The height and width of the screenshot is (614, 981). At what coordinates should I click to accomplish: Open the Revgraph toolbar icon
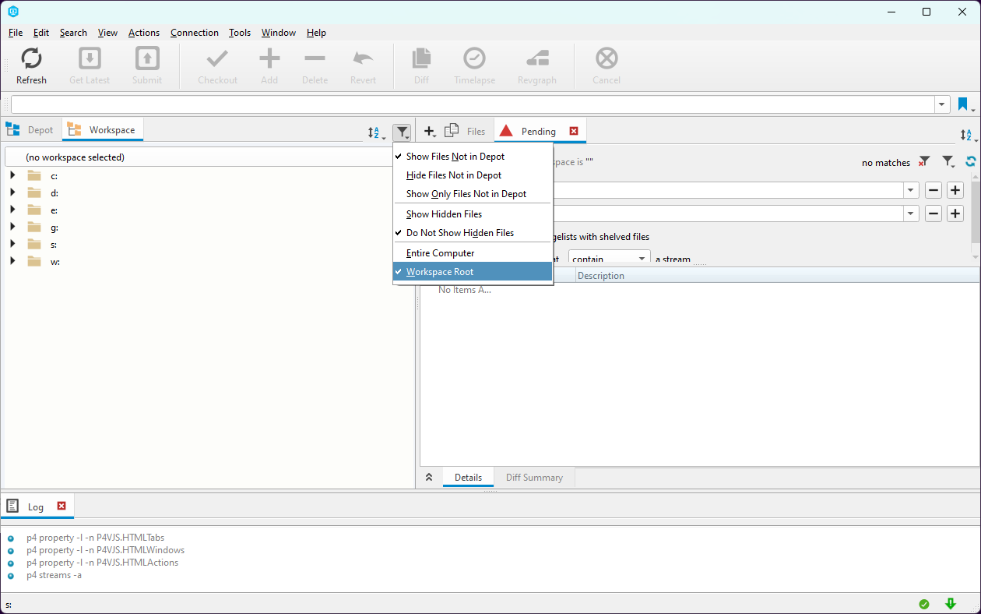537,58
